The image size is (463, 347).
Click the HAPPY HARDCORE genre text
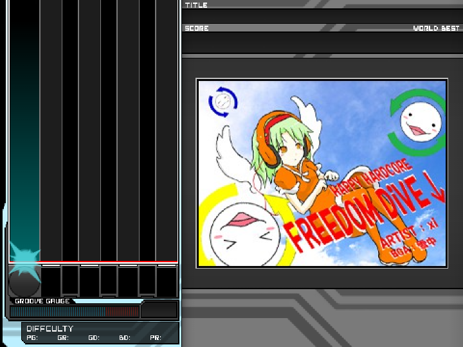point(370,178)
